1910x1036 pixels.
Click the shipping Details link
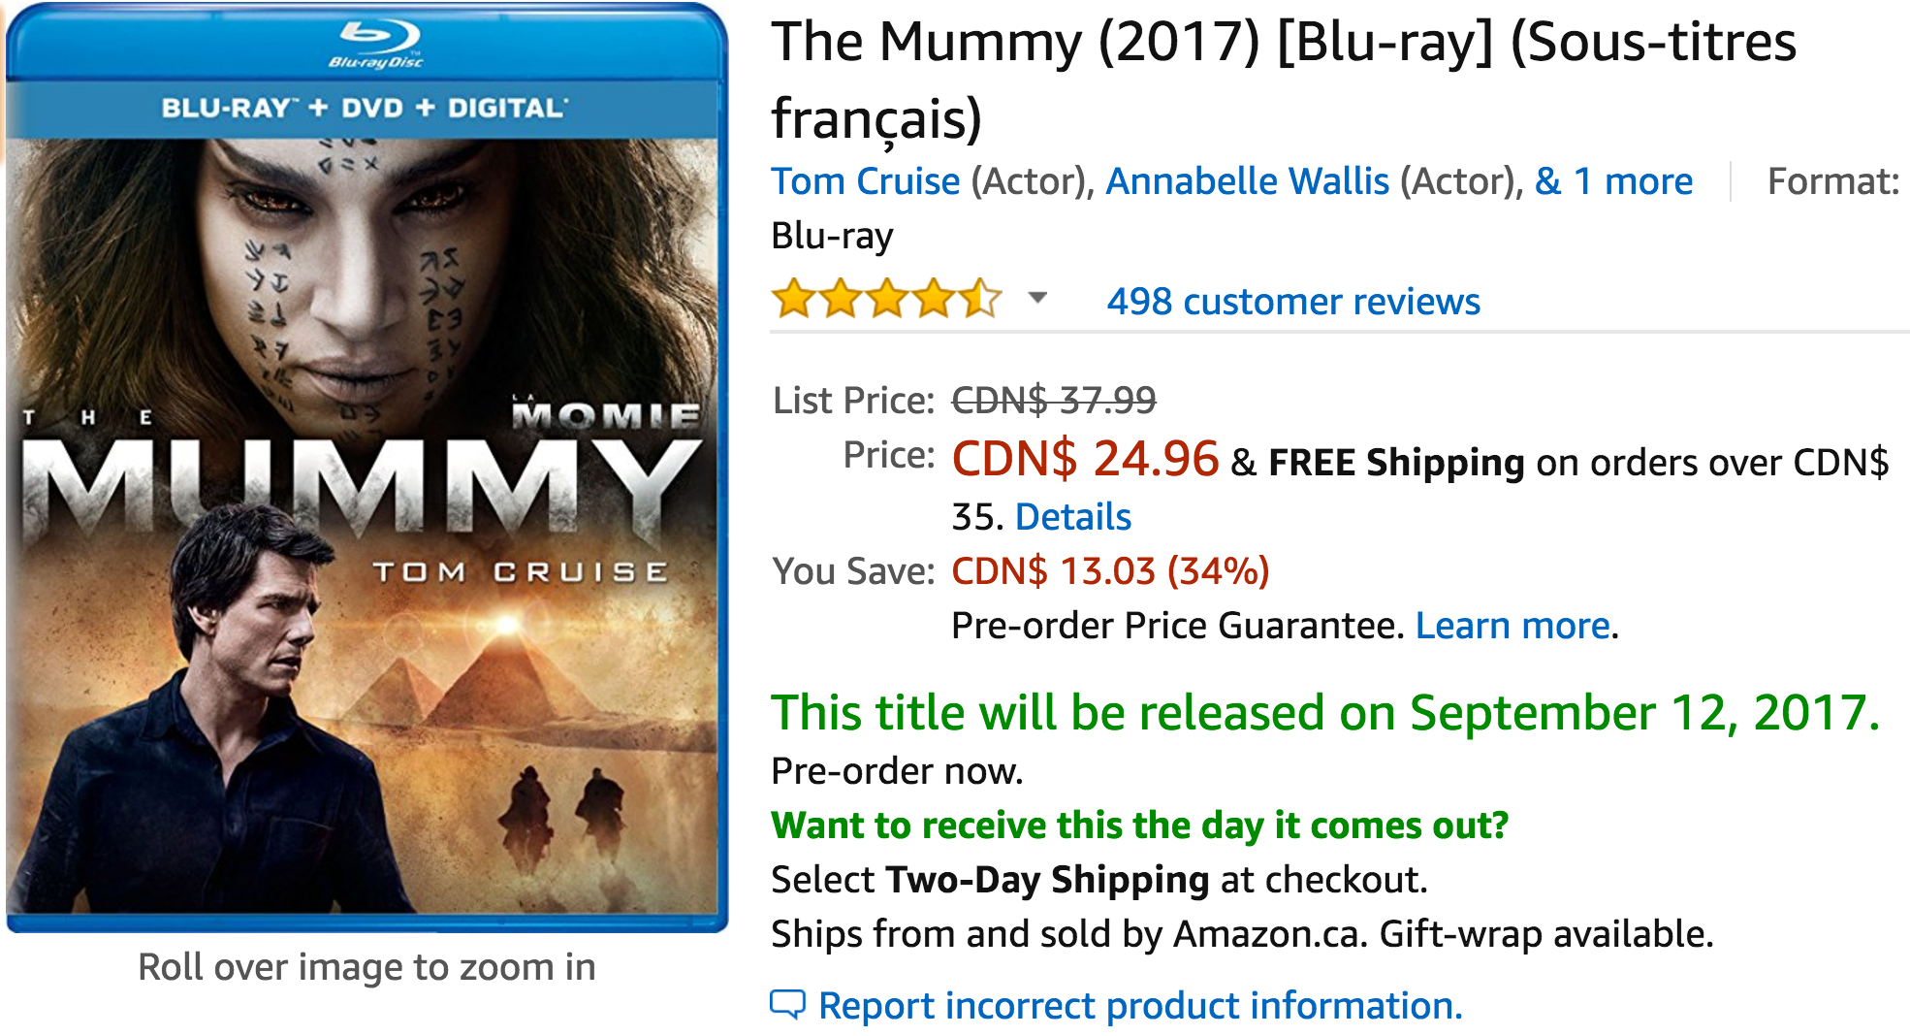click(1072, 517)
